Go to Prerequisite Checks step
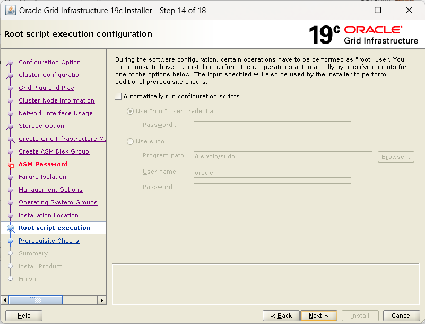The width and height of the screenshot is (425, 324). point(49,241)
